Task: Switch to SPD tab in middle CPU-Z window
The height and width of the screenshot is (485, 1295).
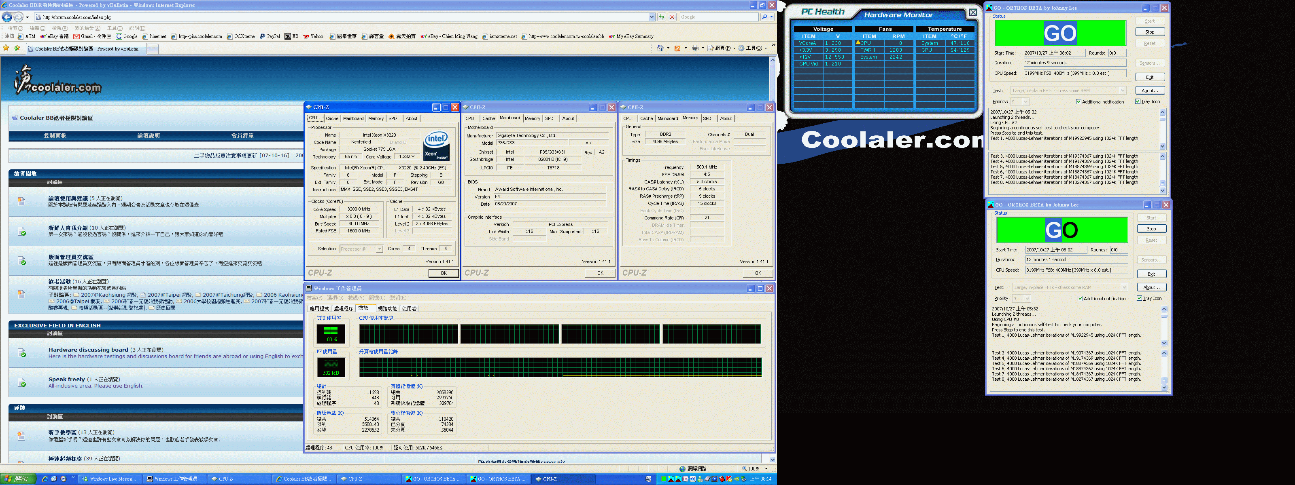Action: [550, 118]
